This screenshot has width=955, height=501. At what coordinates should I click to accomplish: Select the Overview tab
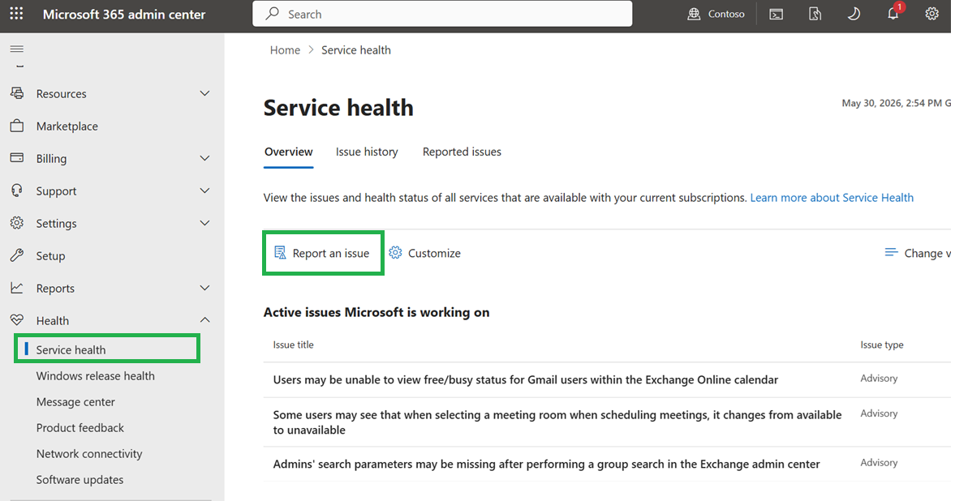coord(289,152)
